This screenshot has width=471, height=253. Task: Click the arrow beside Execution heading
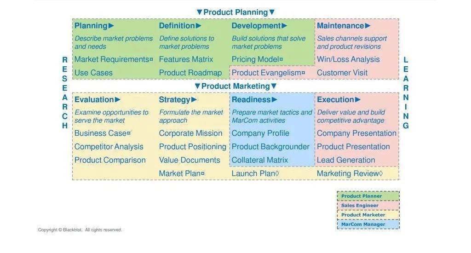[x=358, y=99]
